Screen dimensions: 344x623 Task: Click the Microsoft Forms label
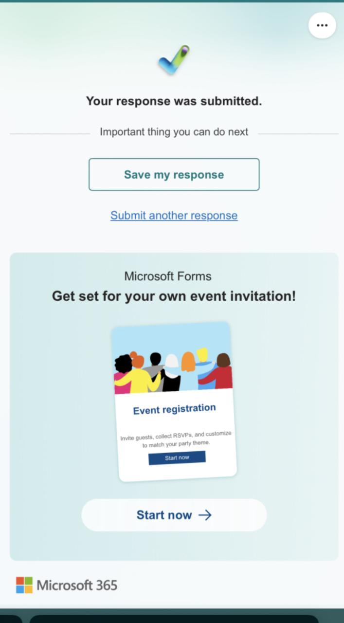click(168, 276)
